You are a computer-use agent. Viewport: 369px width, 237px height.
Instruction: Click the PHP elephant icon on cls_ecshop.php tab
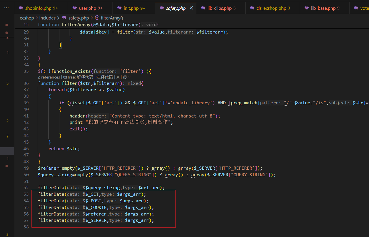pyautogui.click(x=252, y=8)
